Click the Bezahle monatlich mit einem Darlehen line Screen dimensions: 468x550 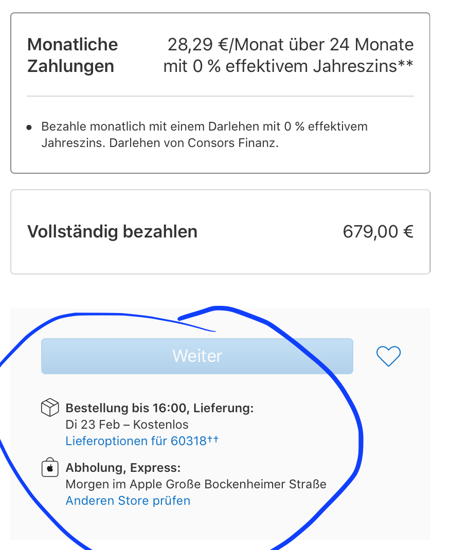click(x=204, y=126)
